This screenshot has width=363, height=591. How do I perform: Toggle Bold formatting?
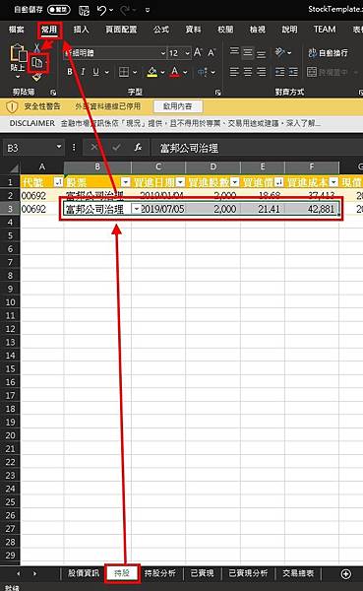pos(70,72)
